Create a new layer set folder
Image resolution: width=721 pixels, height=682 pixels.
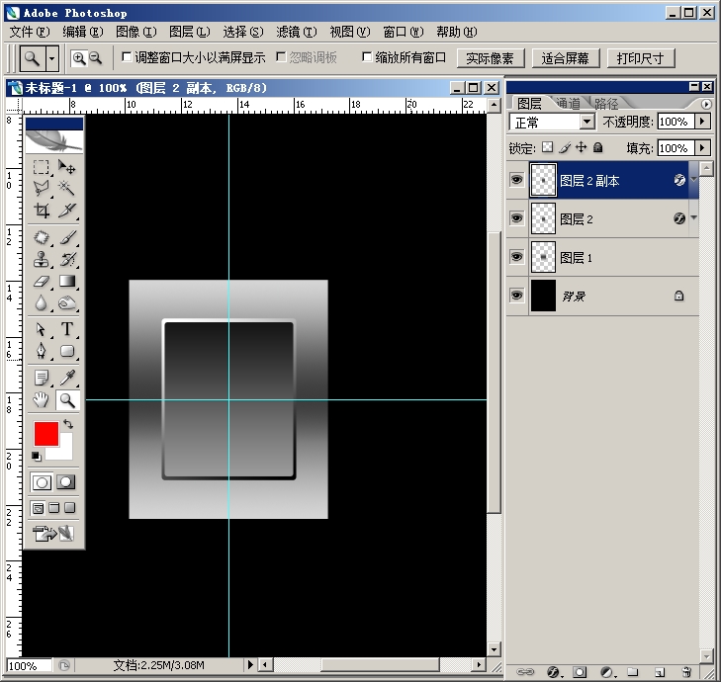point(633,672)
